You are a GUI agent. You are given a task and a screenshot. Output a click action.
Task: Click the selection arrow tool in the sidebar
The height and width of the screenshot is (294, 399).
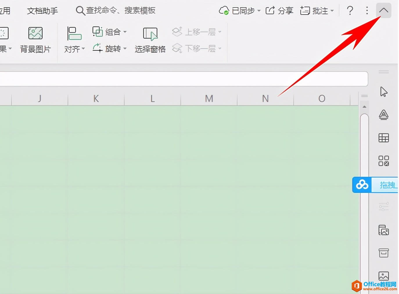pyautogui.click(x=384, y=92)
